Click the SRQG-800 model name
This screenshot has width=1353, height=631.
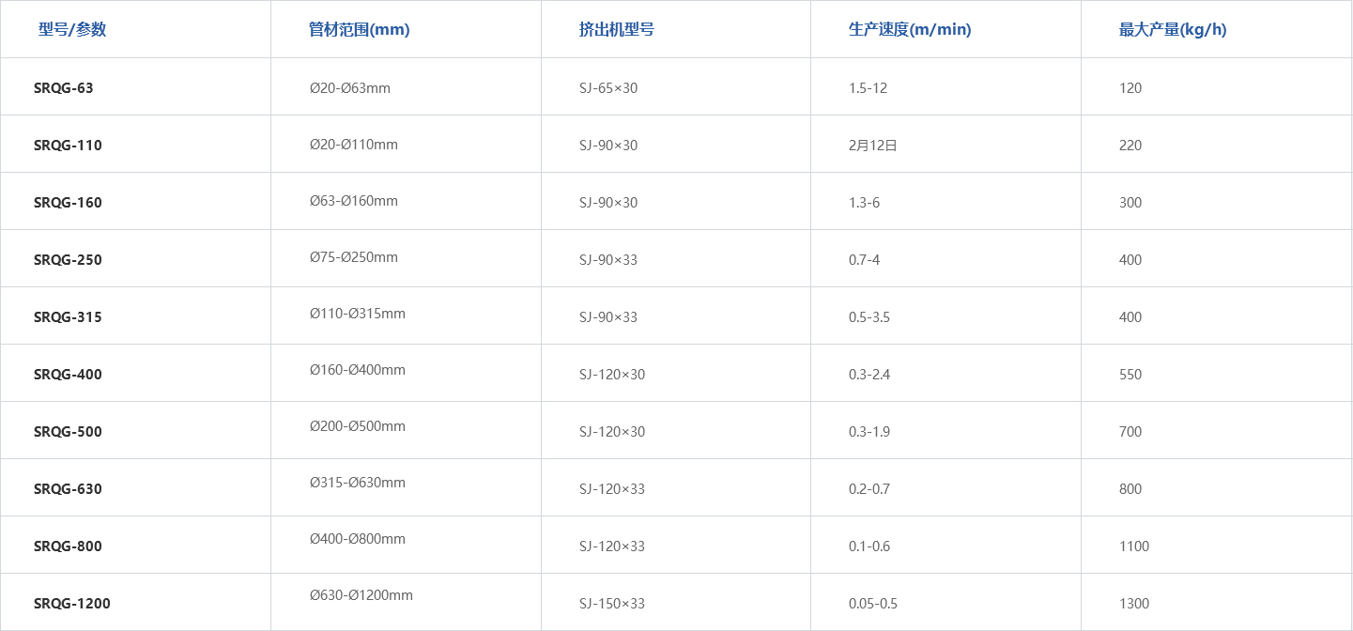pos(68,546)
